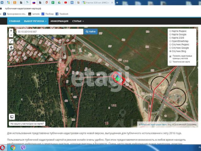Toggle Показать кадастровые границы участков checkbox
The height and width of the screenshot is (151, 201).
pos(170,56)
